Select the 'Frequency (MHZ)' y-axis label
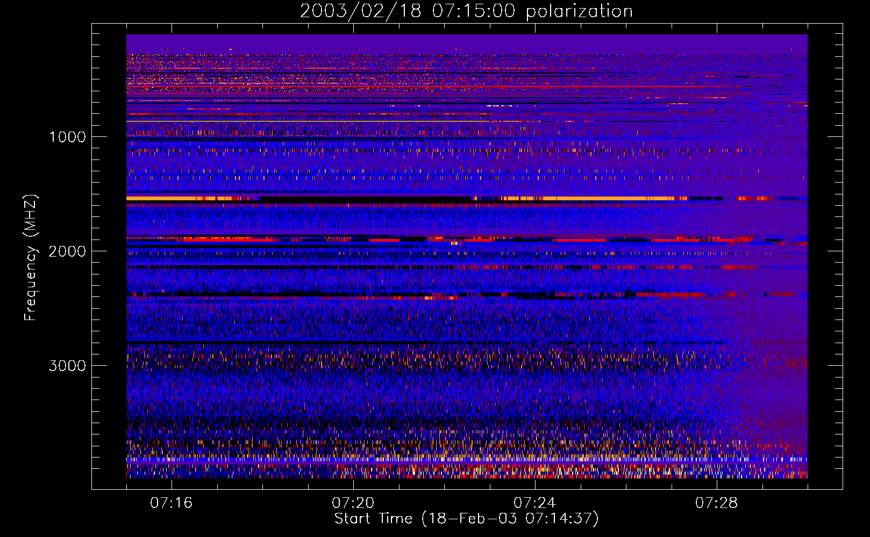The image size is (870, 537). (x=31, y=258)
